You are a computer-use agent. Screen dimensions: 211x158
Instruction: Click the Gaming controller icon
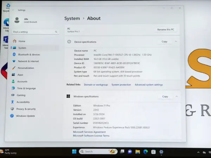[13, 95]
